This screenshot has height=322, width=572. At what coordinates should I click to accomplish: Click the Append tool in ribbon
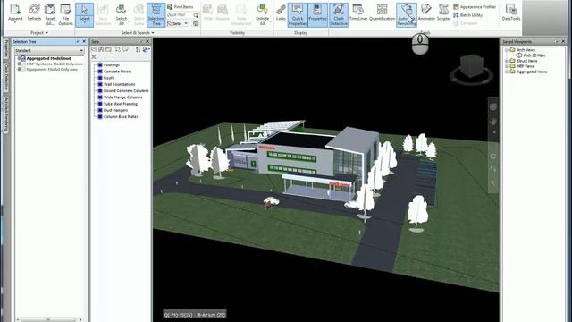[x=15, y=14]
